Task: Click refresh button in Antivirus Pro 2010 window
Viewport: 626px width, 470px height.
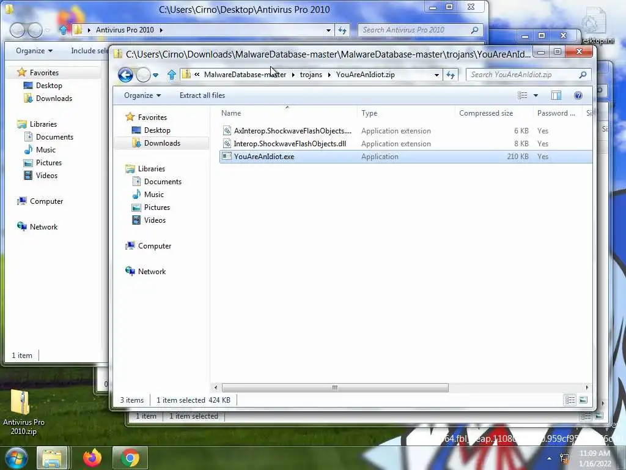Action: point(342,30)
